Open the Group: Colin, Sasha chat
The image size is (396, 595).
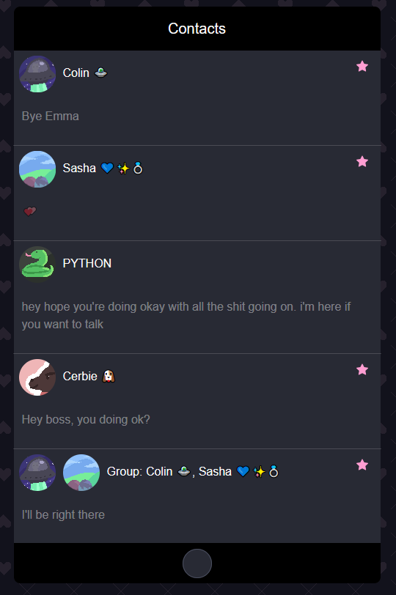197,496
